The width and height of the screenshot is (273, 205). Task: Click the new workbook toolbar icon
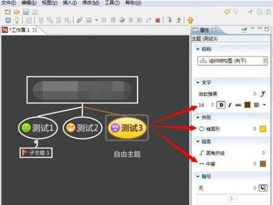tap(8, 12)
